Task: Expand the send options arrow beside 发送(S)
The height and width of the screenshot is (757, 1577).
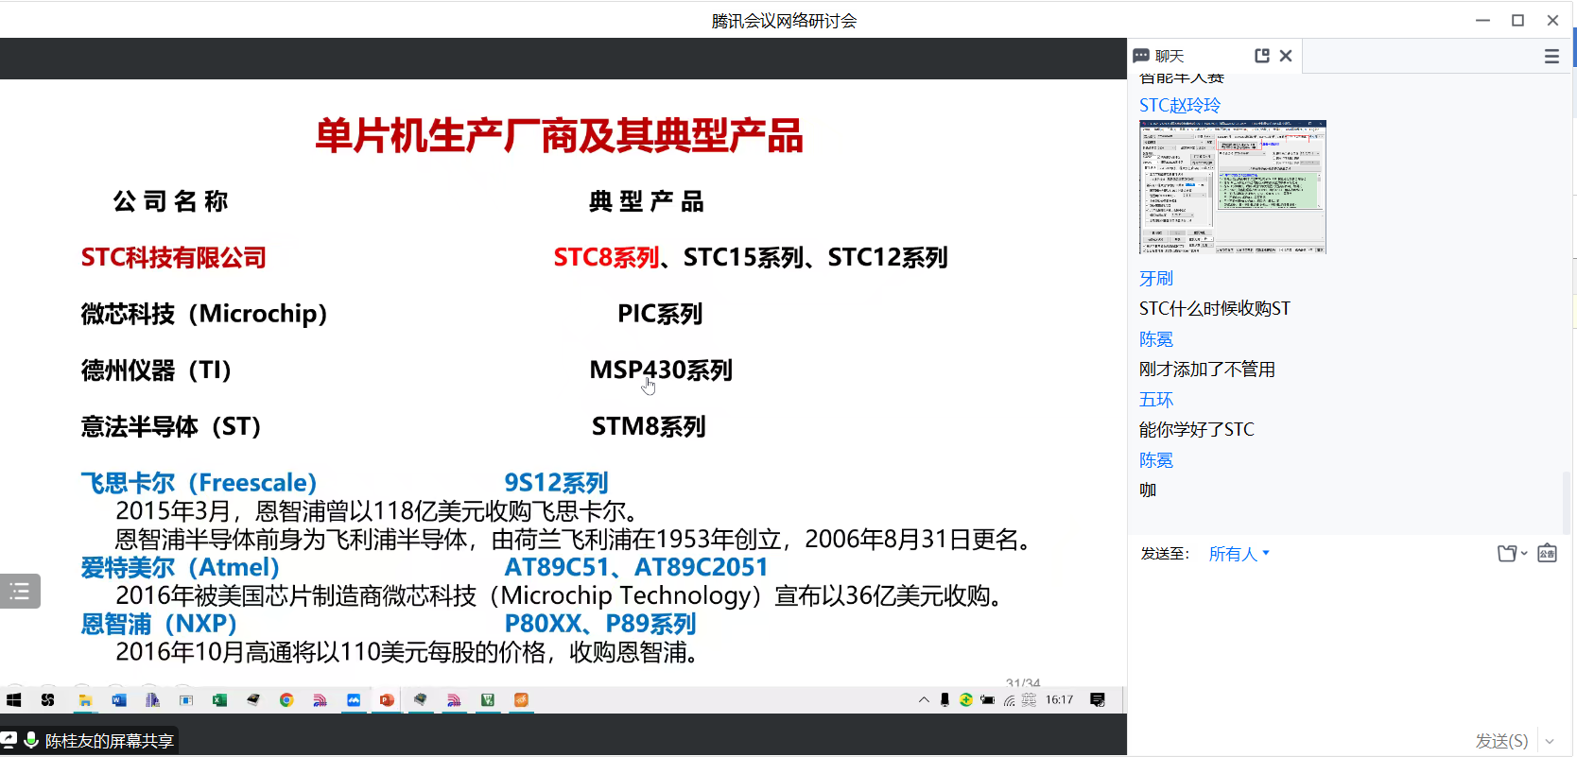Action: [1550, 741]
